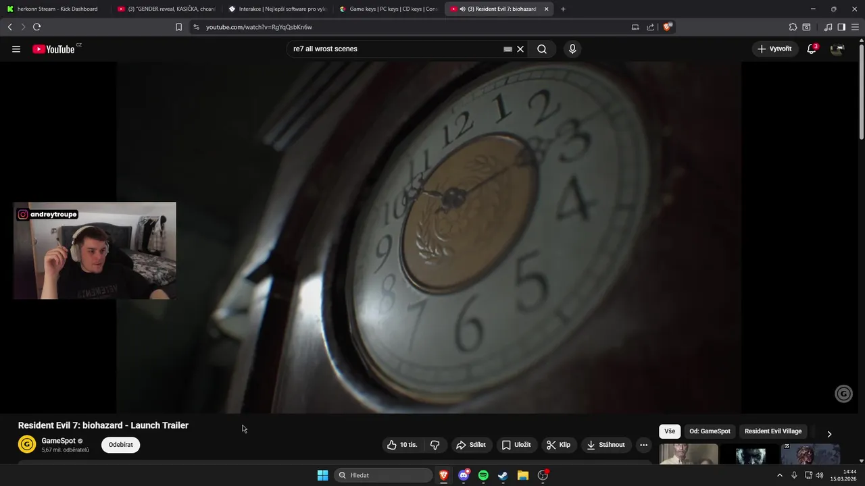Open the on-screen keyboard in search box

[508, 49]
